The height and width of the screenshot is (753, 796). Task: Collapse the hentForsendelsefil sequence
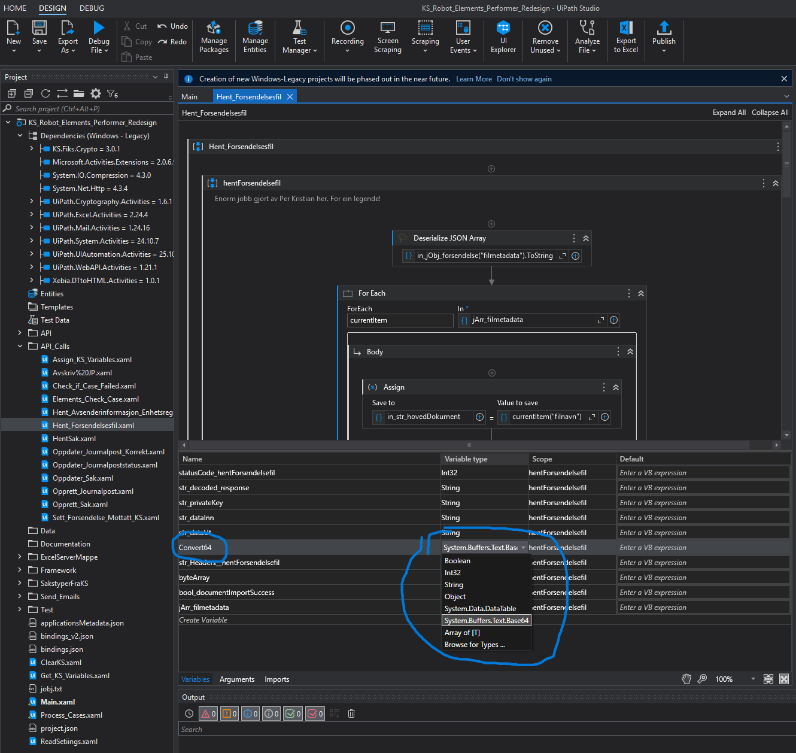pos(776,183)
